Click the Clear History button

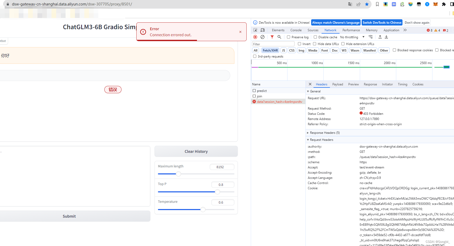[x=196, y=151]
